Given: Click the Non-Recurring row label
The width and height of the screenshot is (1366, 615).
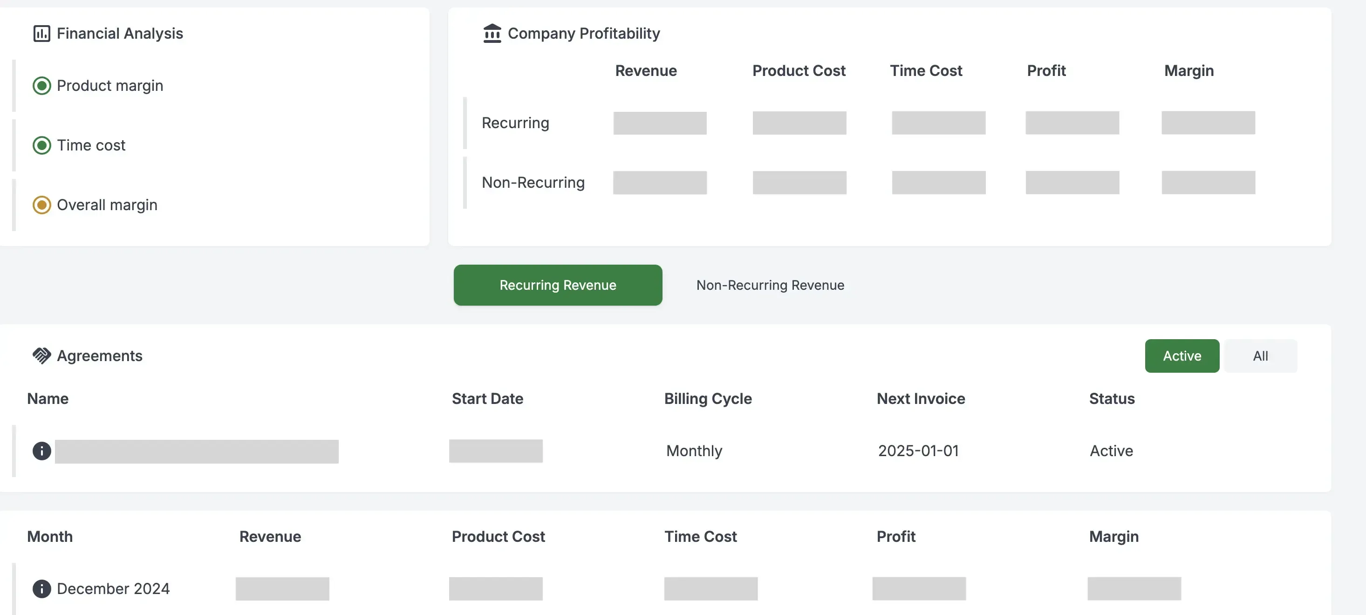Looking at the screenshot, I should 533,183.
